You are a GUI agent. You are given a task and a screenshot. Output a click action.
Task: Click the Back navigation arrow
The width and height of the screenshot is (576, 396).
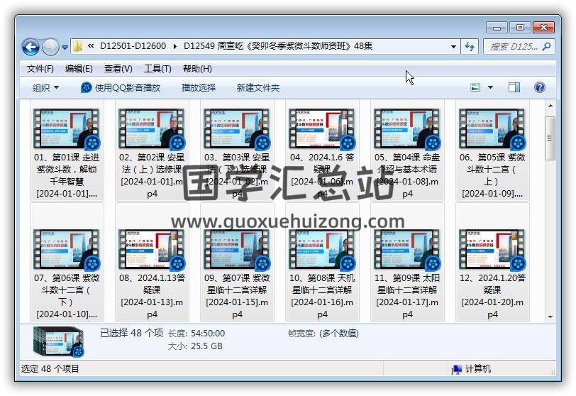pyautogui.click(x=31, y=48)
